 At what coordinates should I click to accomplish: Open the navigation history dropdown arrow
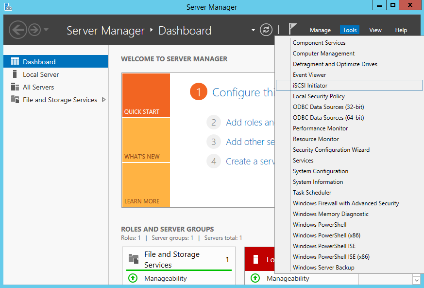[46, 30]
